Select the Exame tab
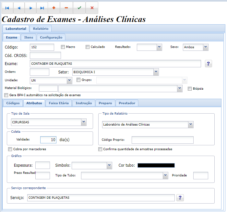 (x=12, y=38)
